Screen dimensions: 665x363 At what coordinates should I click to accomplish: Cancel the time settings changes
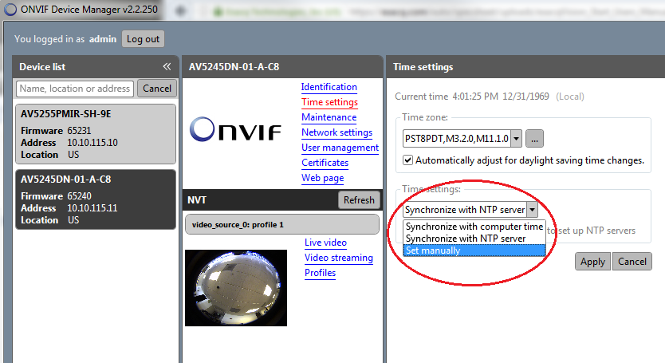coord(632,262)
